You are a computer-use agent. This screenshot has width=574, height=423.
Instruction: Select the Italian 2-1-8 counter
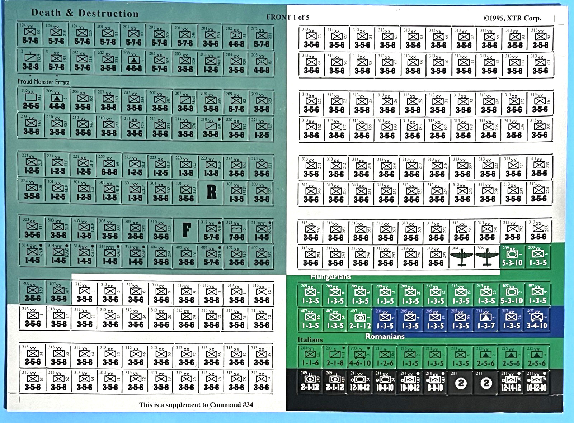pos(335,357)
